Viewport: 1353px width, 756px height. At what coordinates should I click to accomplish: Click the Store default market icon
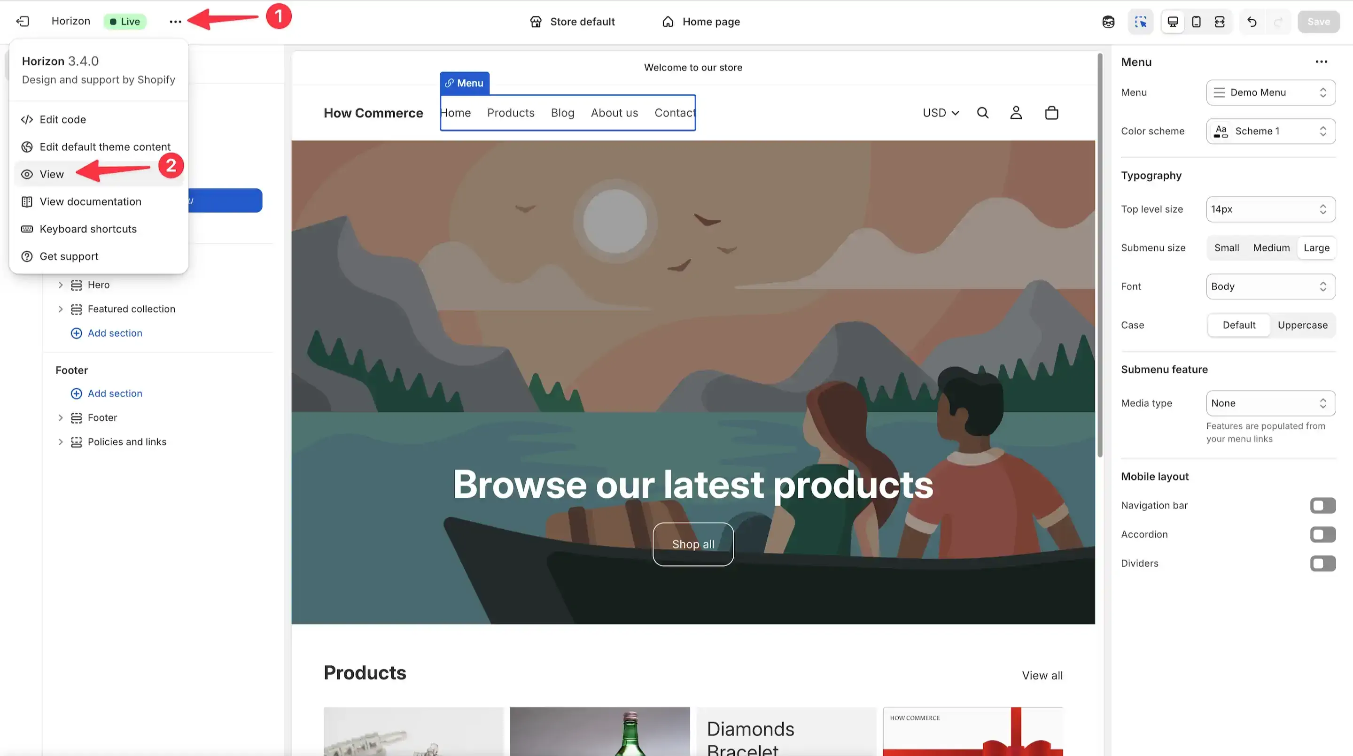(536, 22)
